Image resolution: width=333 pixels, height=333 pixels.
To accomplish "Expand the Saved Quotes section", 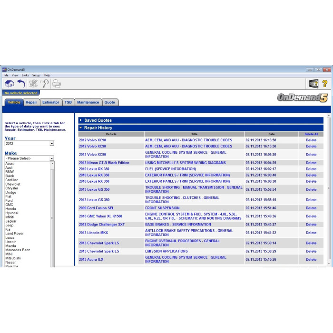I will tap(201, 120).
